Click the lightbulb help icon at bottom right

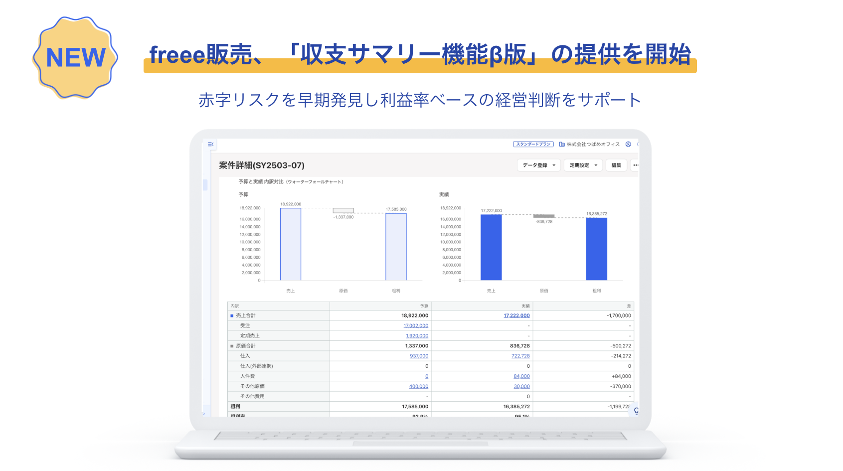tap(636, 411)
